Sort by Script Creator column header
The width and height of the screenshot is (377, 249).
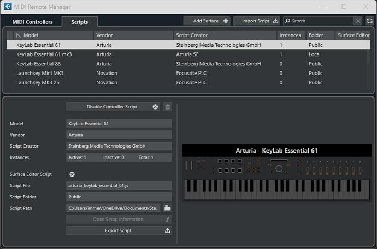pyautogui.click(x=225, y=35)
